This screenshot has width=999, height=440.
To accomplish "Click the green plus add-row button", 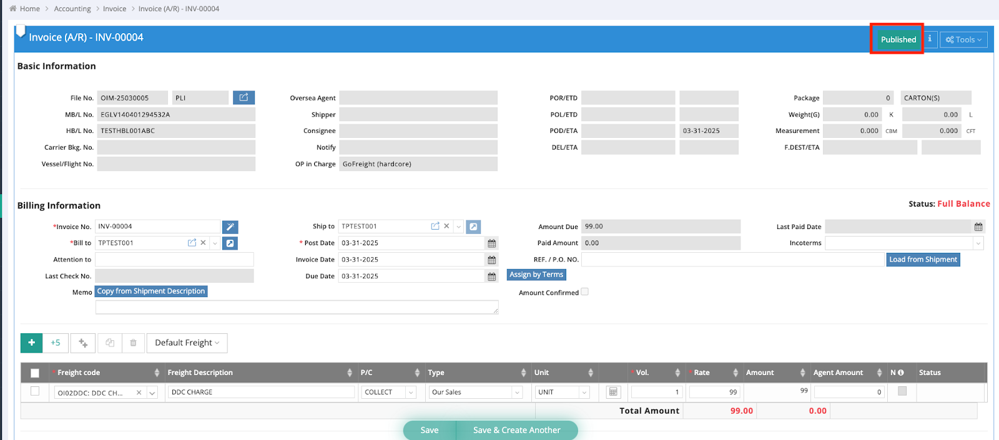I will coord(32,343).
